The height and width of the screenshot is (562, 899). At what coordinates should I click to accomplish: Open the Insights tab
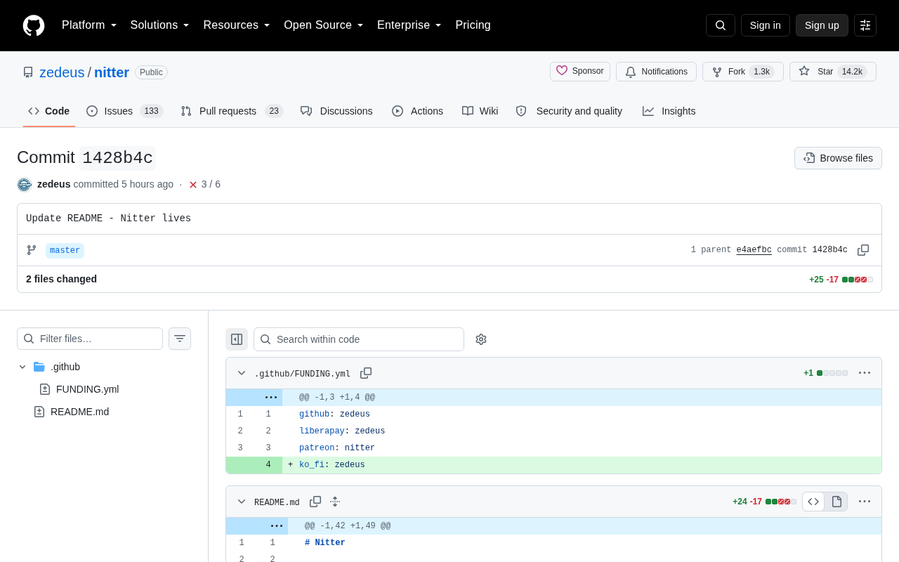pos(669,111)
